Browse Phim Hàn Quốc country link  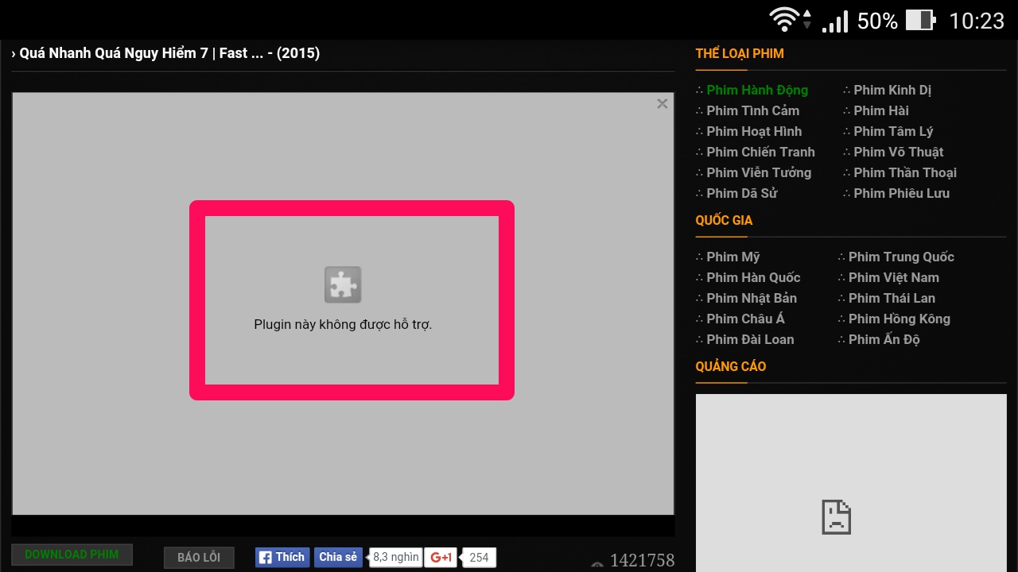click(x=753, y=277)
